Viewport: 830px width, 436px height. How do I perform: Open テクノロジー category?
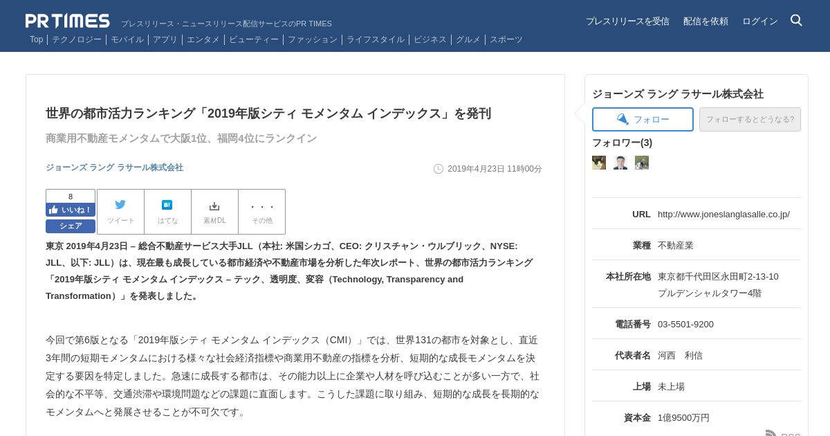(77, 39)
